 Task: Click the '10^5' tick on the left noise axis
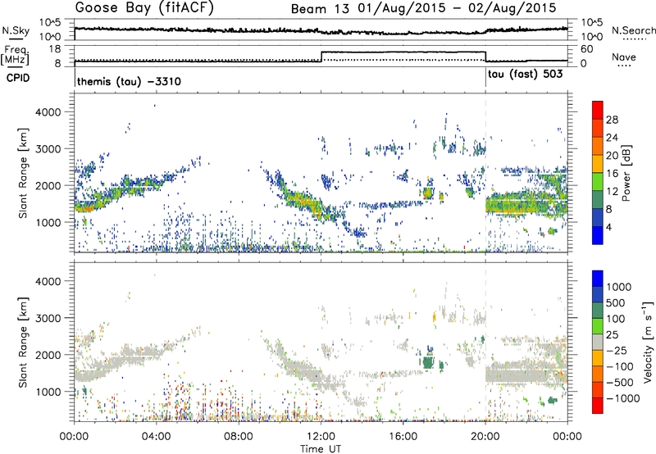50,22
